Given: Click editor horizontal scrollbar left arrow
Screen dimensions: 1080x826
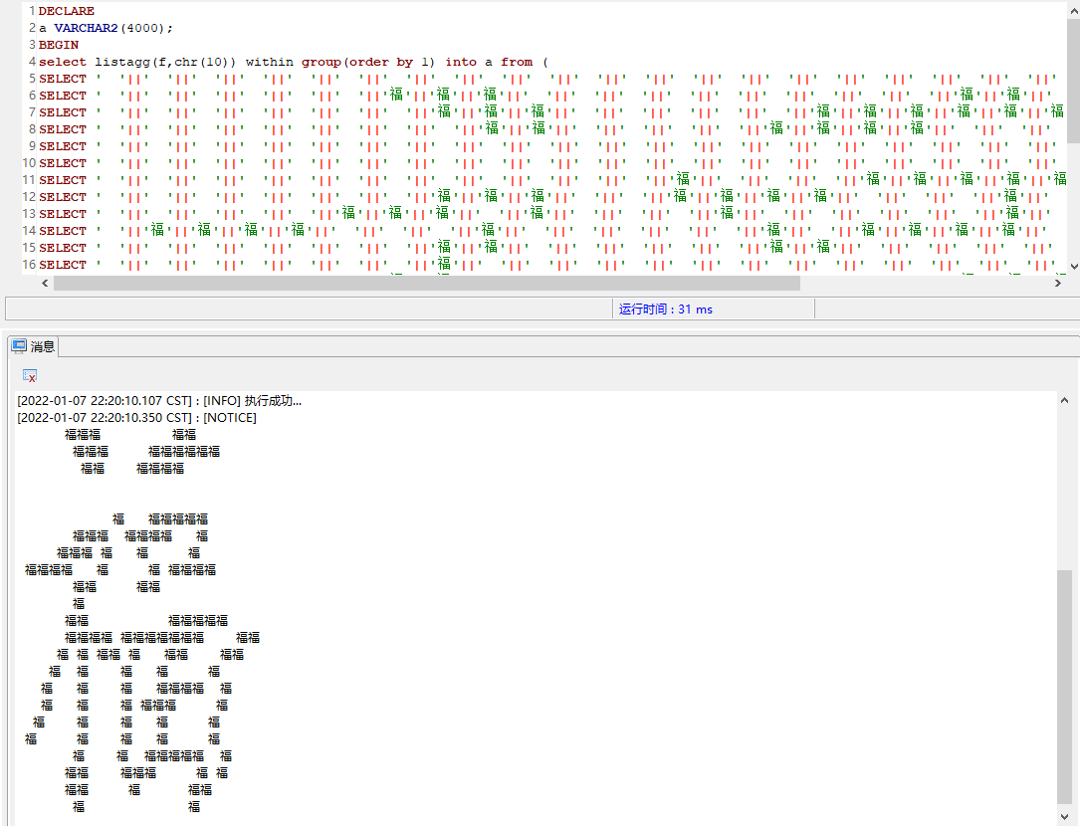Looking at the screenshot, I should (46, 284).
